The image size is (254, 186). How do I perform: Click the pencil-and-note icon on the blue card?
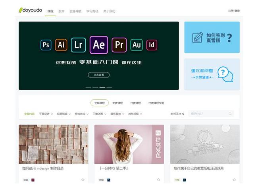point(198,37)
